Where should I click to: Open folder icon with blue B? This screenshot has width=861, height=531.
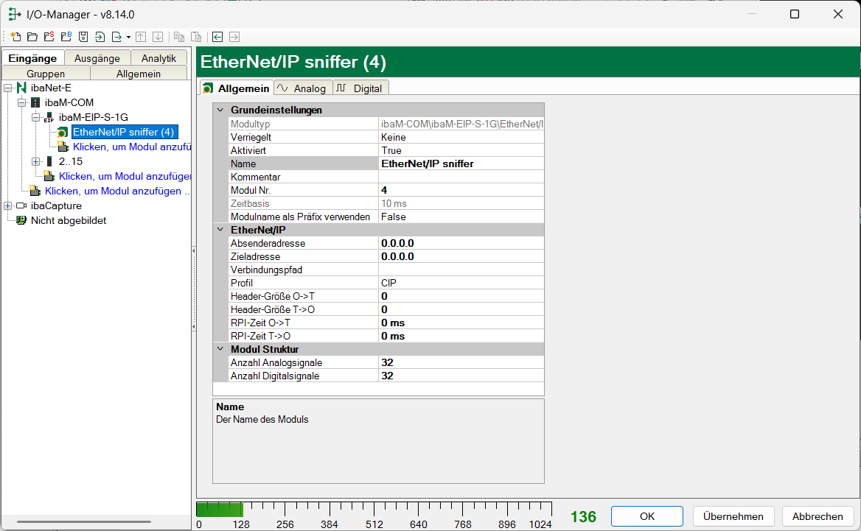[66, 37]
